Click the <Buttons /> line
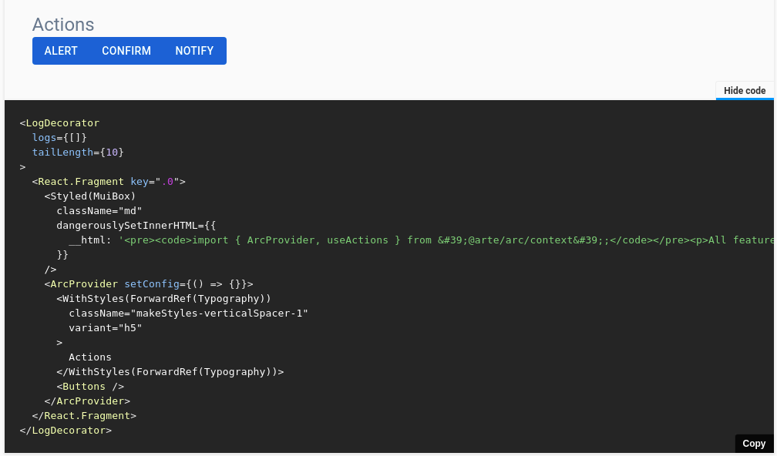Image resolution: width=777 pixels, height=456 pixels. click(x=90, y=387)
